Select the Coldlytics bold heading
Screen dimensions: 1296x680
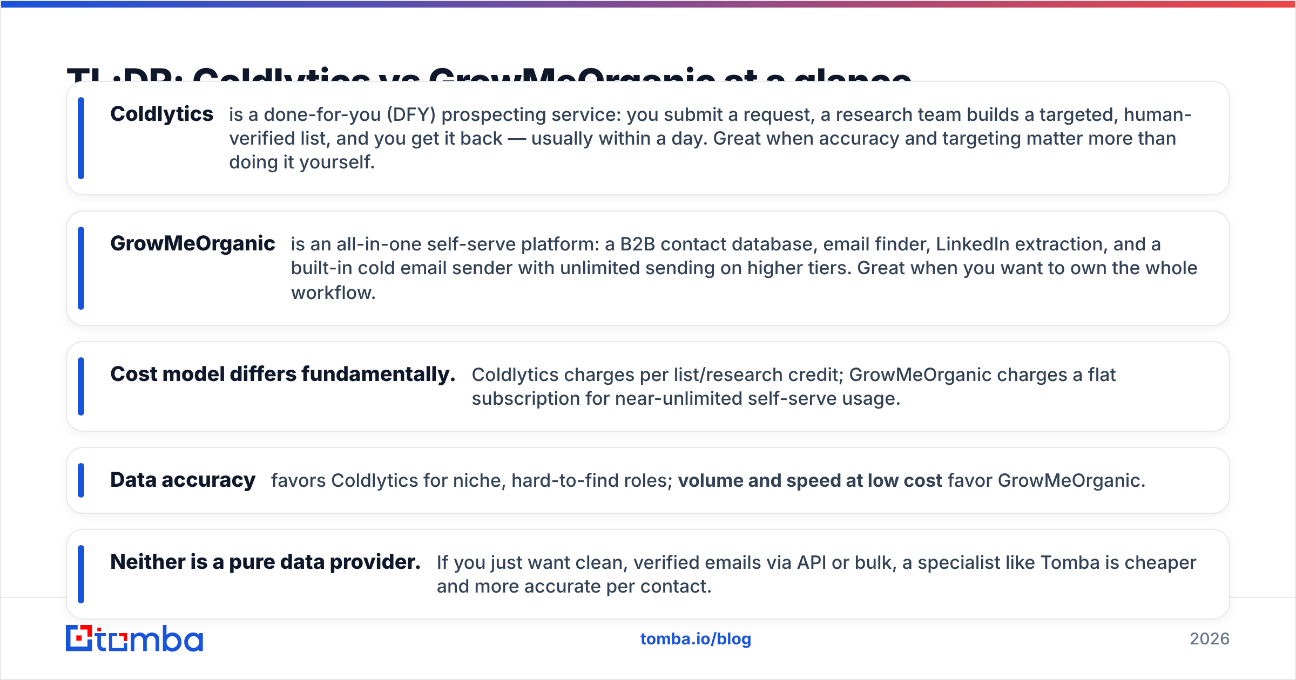click(x=161, y=114)
